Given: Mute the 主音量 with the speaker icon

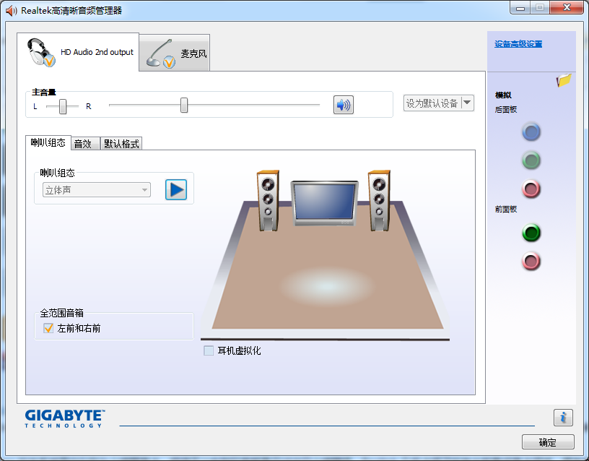Looking at the screenshot, I should pyautogui.click(x=343, y=105).
